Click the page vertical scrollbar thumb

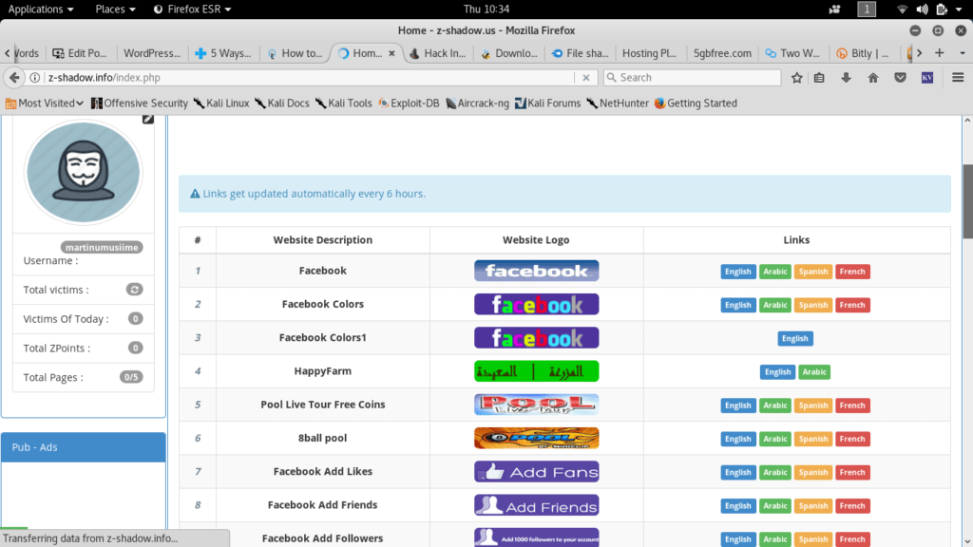pyautogui.click(x=967, y=201)
